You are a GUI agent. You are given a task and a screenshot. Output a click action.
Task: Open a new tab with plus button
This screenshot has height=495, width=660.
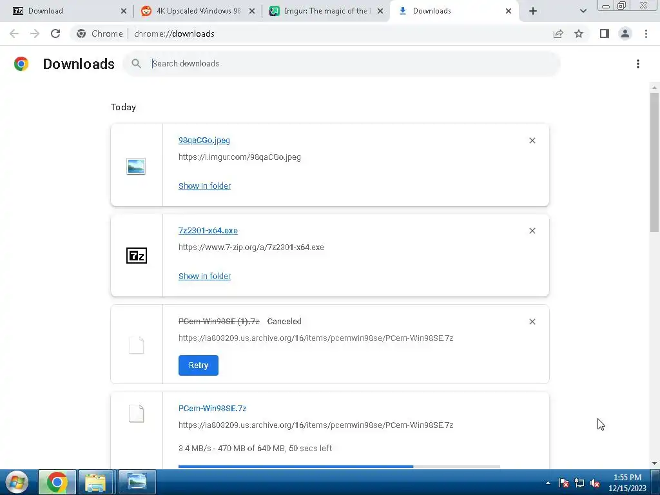click(x=533, y=11)
